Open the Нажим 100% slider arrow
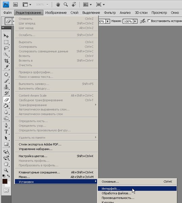The height and width of the screenshot is (203, 182). [135, 21]
